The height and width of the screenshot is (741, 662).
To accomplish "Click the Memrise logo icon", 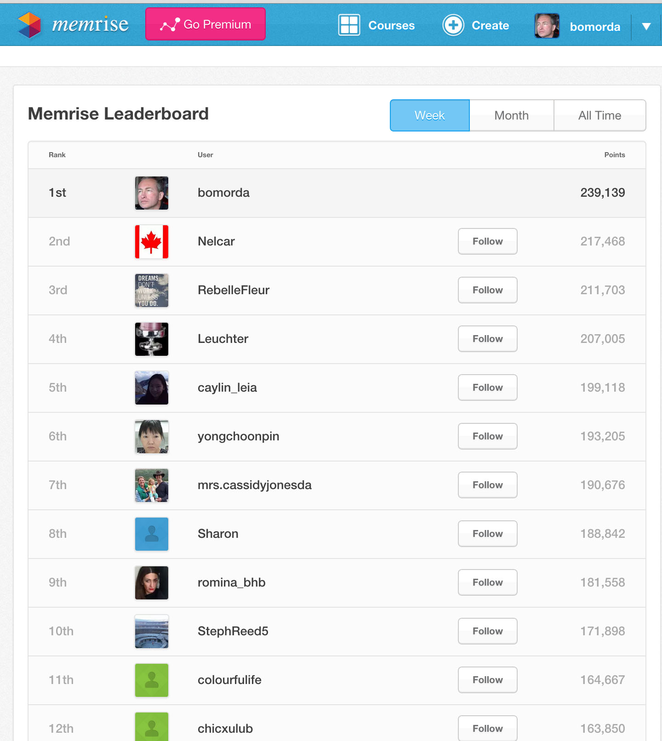I will pyautogui.click(x=29, y=24).
